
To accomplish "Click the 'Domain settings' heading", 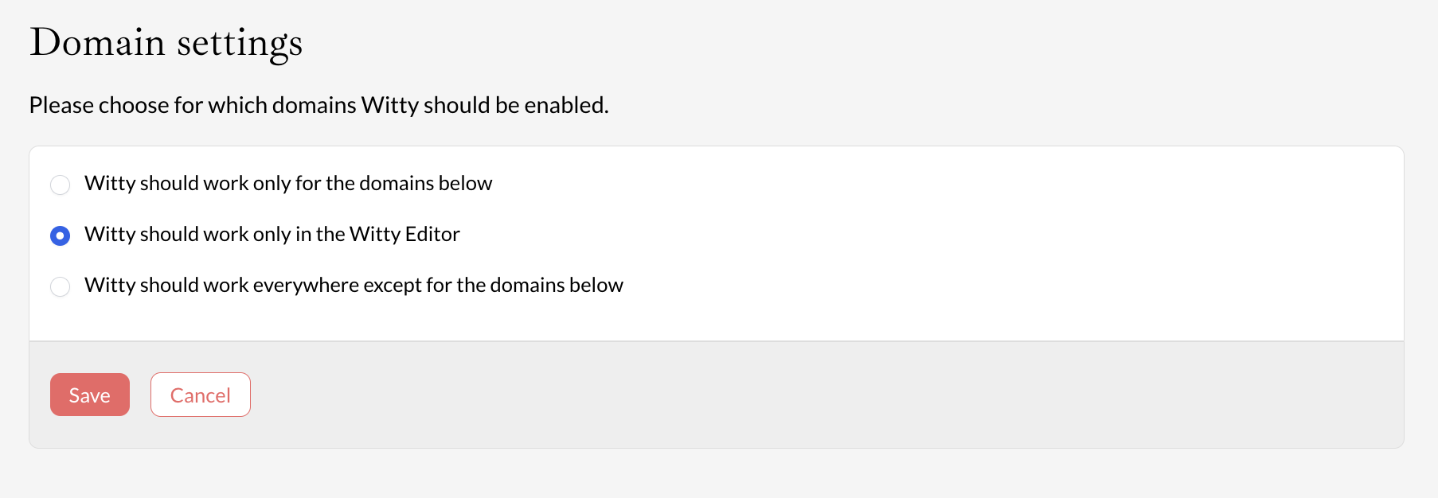I will (x=166, y=42).
